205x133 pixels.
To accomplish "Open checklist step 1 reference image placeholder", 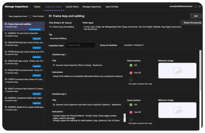I will pos(177,70).
